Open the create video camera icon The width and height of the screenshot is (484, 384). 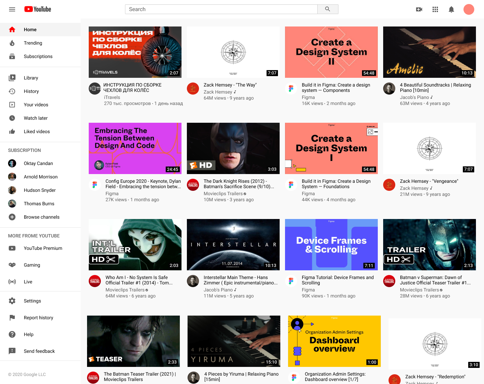(419, 9)
